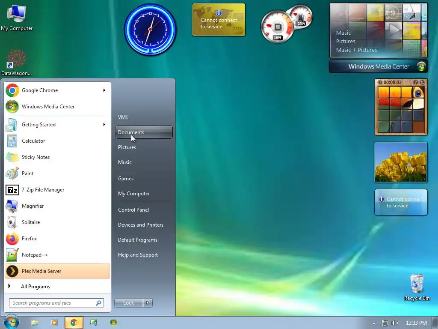Show hidden tray icons arrow
This screenshot has width=438, height=329.
pyautogui.click(x=374, y=323)
